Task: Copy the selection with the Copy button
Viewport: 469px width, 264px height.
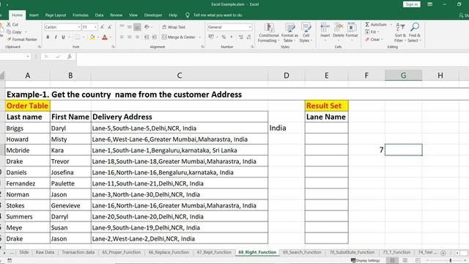Action: click(x=15, y=32)
